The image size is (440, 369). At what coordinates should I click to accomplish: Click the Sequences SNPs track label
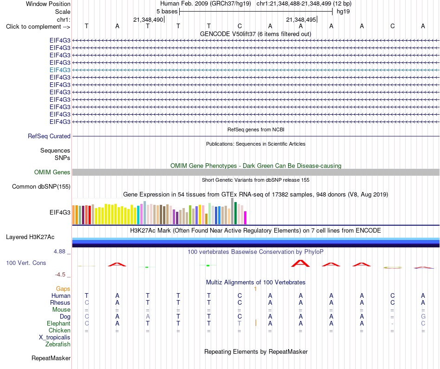(x=55, y=154)
